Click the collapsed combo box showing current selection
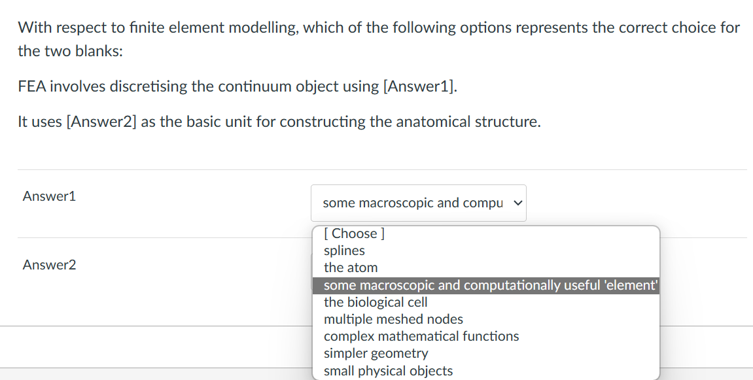This screenshot has width=753, height=380. click(418, 203)
